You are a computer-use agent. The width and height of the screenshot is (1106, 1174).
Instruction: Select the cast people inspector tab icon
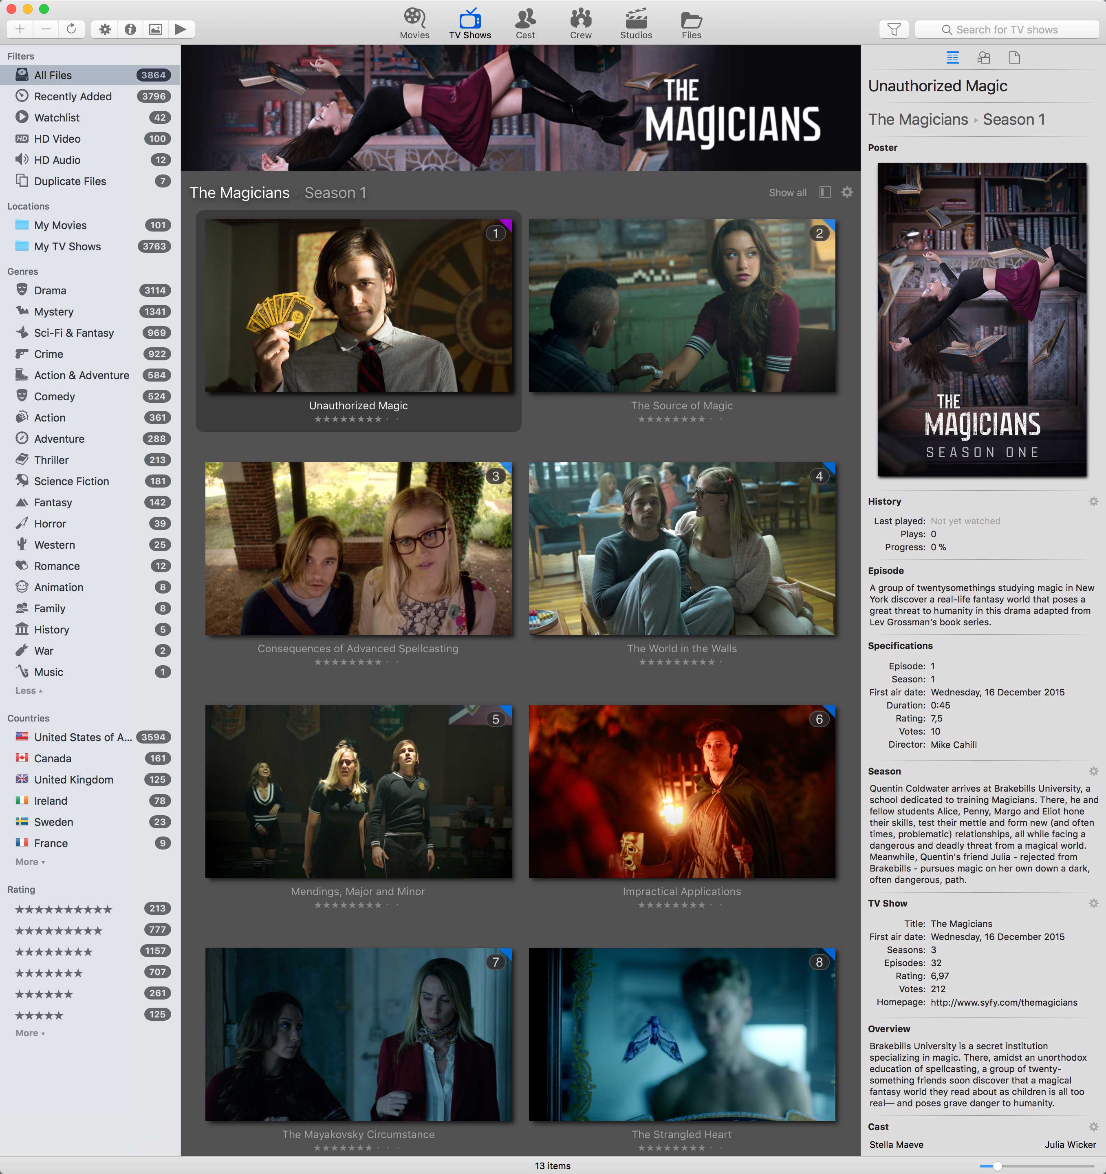(983, 57)
